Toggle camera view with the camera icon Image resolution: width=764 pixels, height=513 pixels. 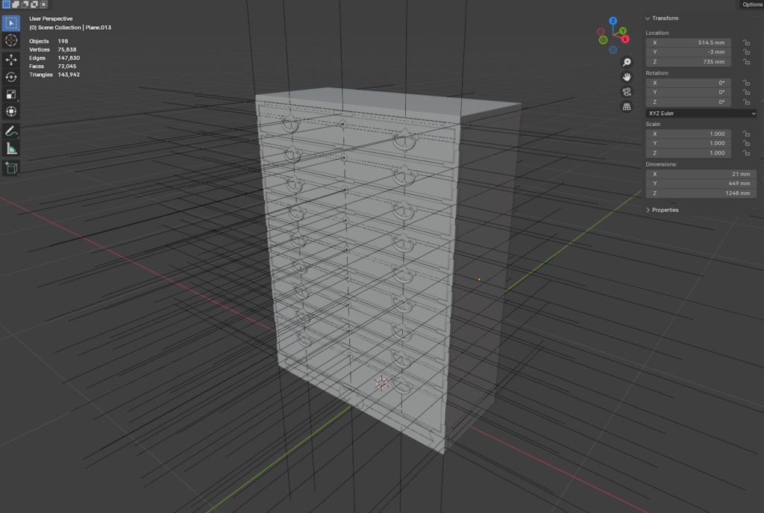click(627, 92)
